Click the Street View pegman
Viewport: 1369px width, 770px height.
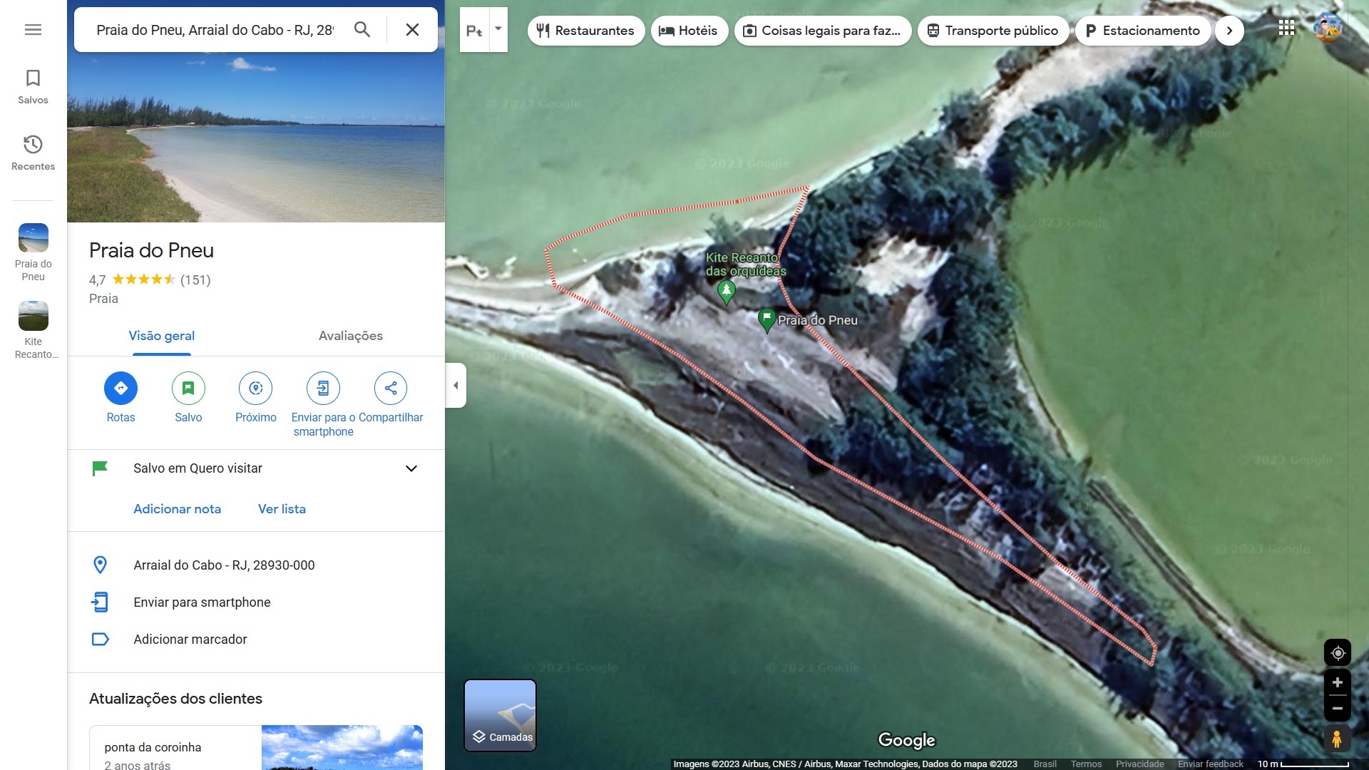1337,739
